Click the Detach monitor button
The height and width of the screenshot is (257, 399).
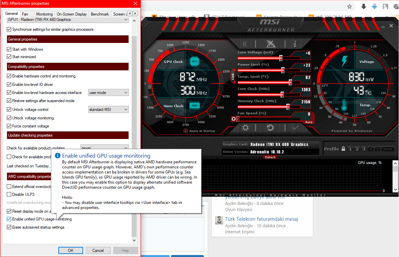(x=270, y=157)
